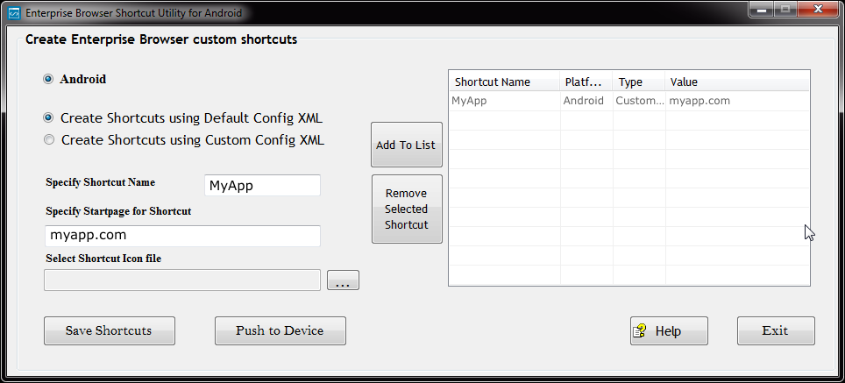Click the Startpage for Shortcut field
The height and width of the screenshot is (383, 845).
181,236
